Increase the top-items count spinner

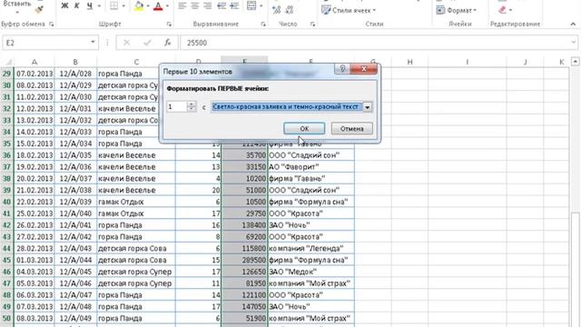click(x=192, y=104)
